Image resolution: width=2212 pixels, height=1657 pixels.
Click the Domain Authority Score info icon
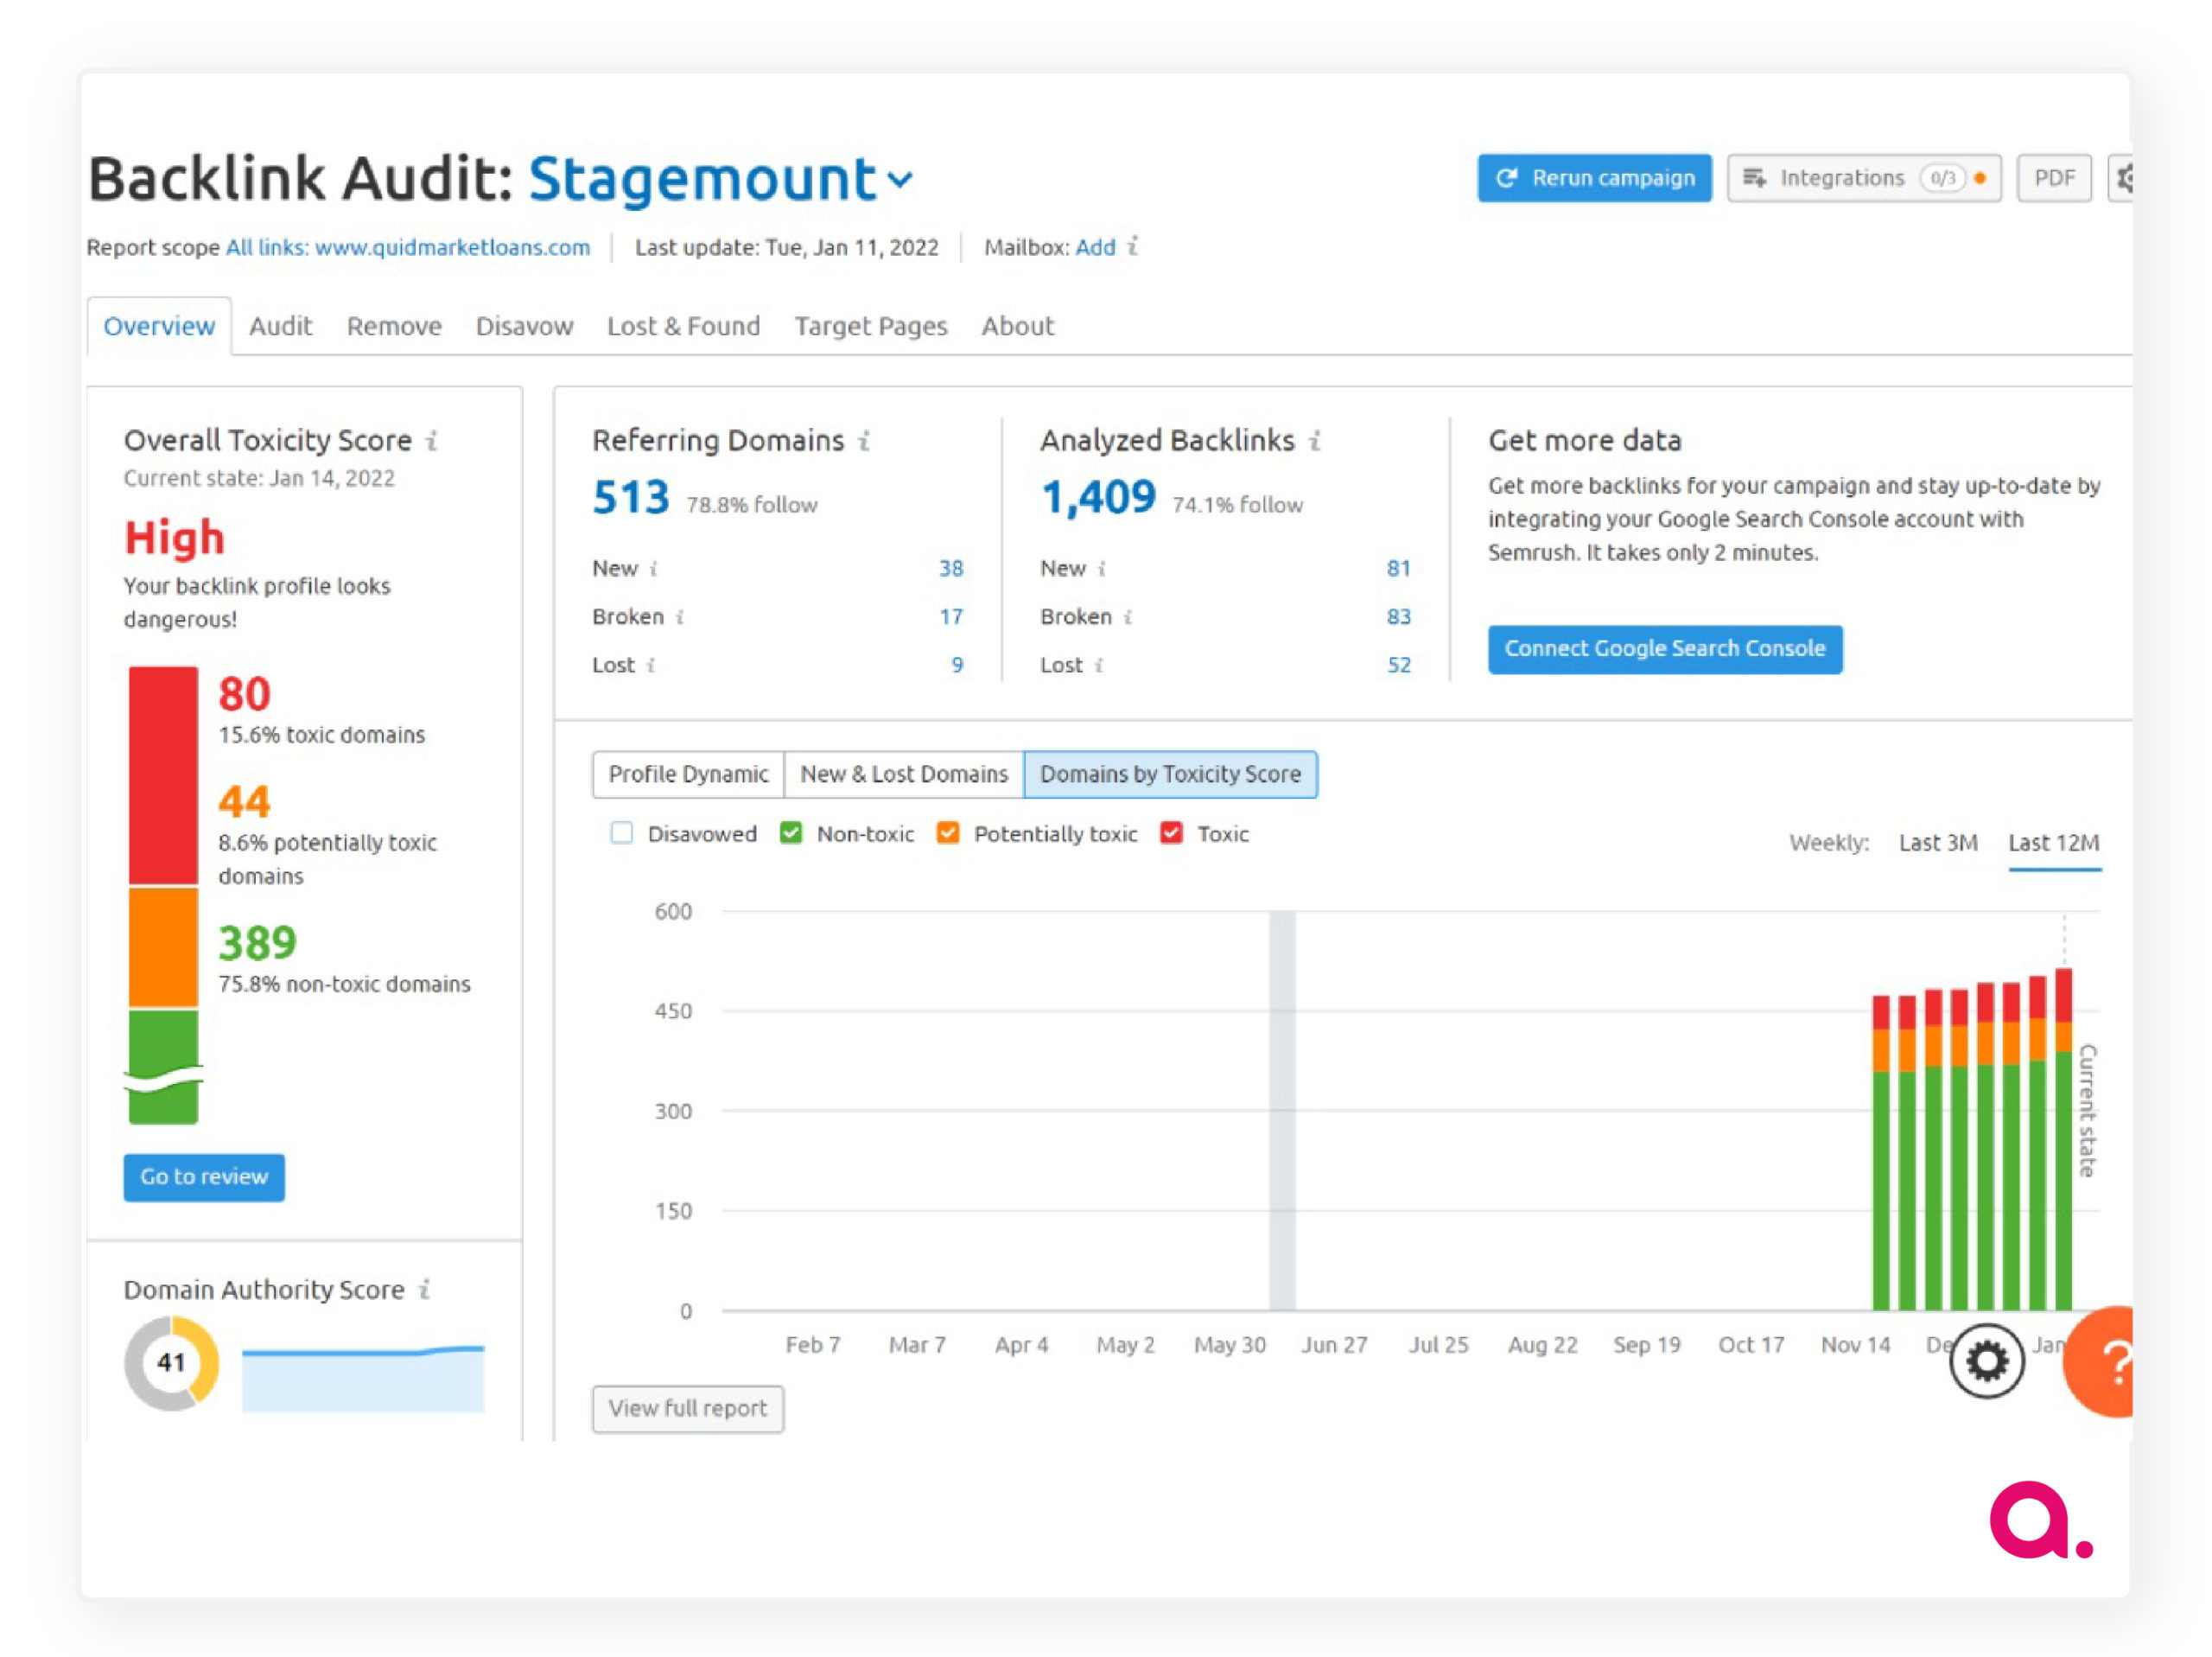[x=424, y=1289]
